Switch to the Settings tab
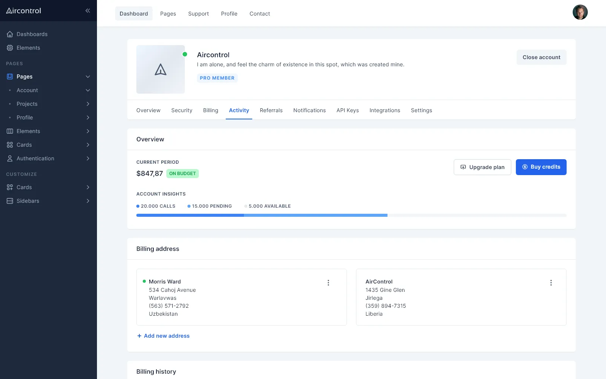This screenshot has height=379, width=606. pos(422,110)
